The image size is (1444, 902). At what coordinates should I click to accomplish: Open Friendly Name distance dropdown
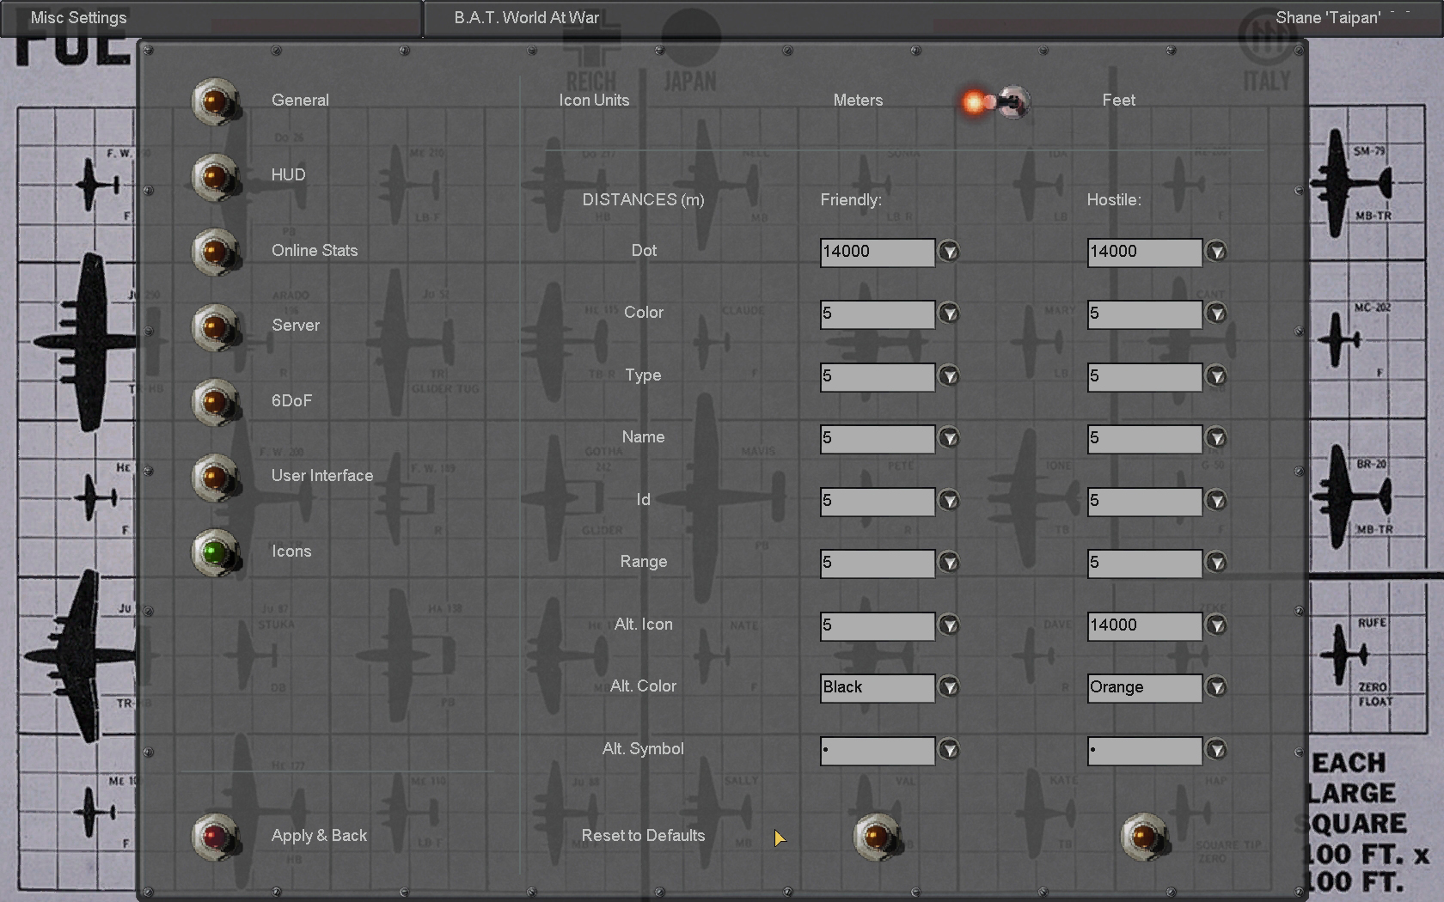coord(949,438)
